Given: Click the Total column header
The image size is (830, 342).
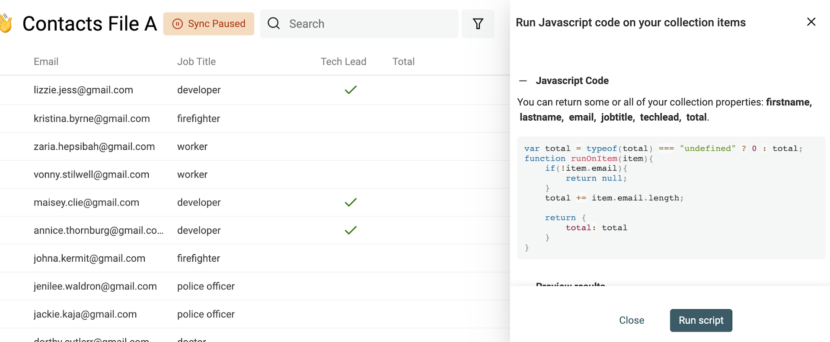Looking at the screenshot, I should 403,62.
